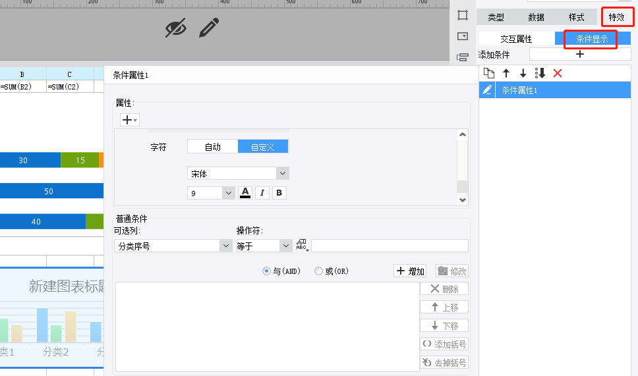638x376 pixels.
Task: Move condition up with arrow icon
Action: tap(506, 73)
